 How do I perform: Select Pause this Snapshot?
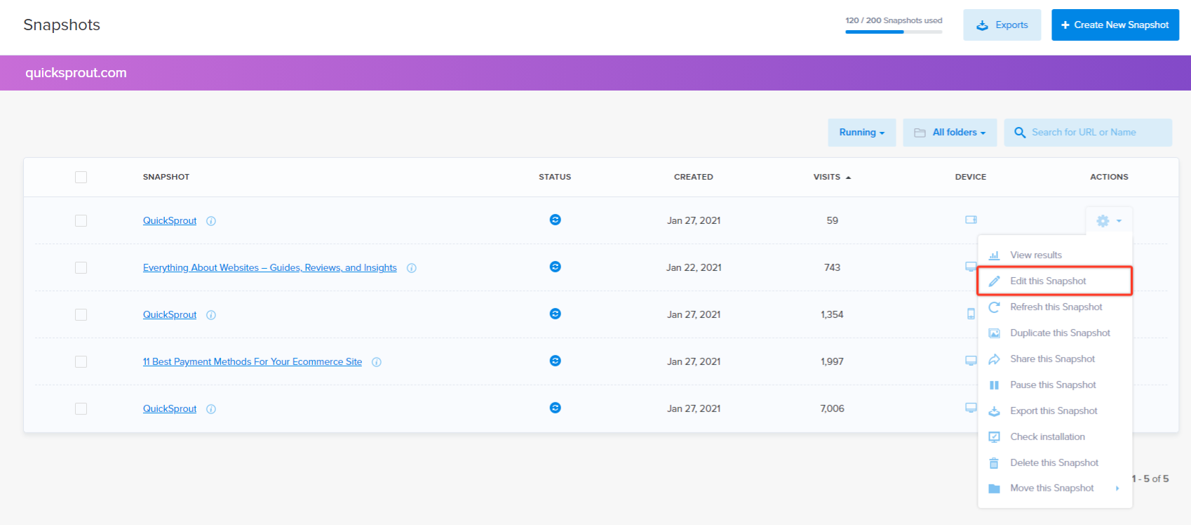(x=1055, y=385)
